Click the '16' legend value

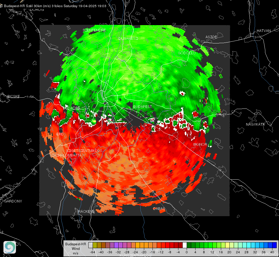coord(221,252)
